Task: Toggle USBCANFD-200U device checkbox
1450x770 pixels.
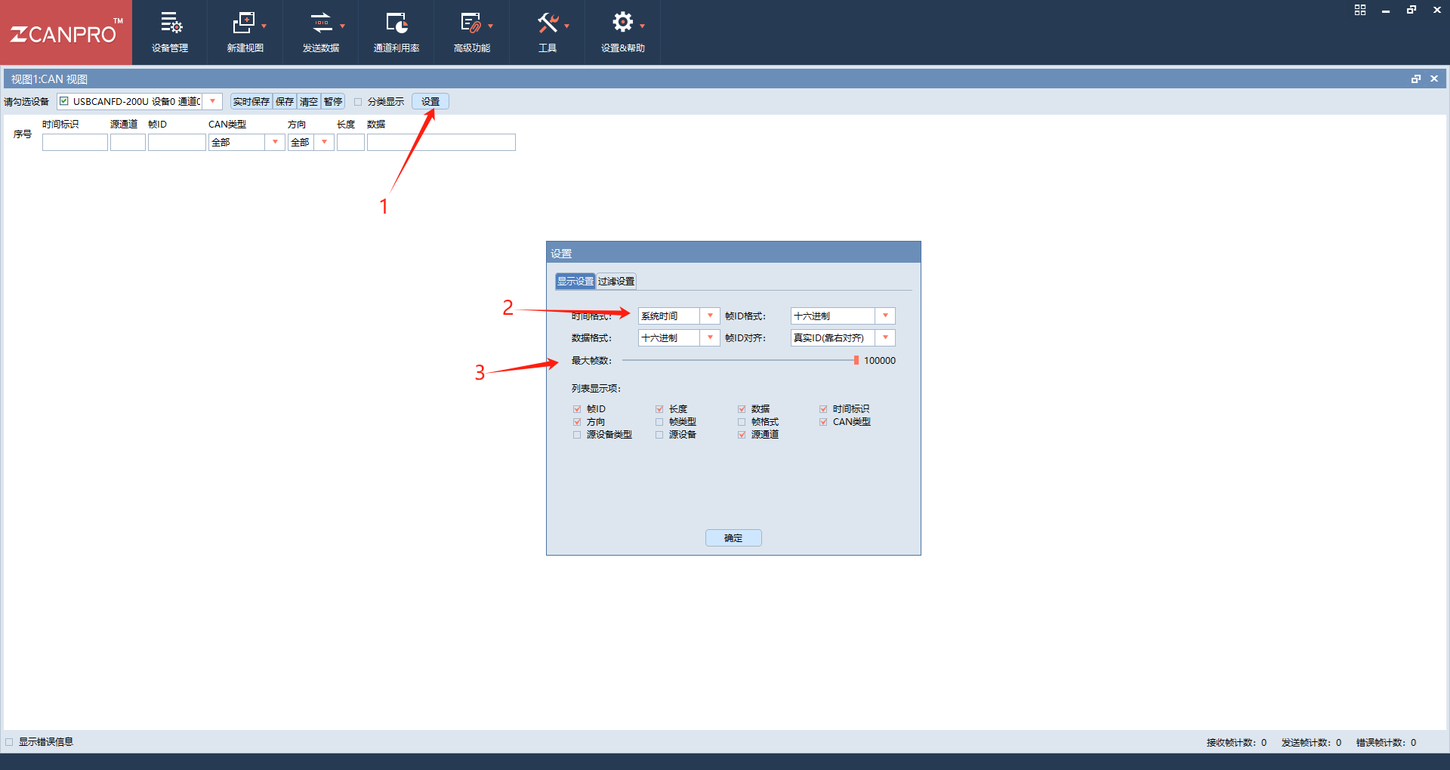Action: (x=64, y=101)
